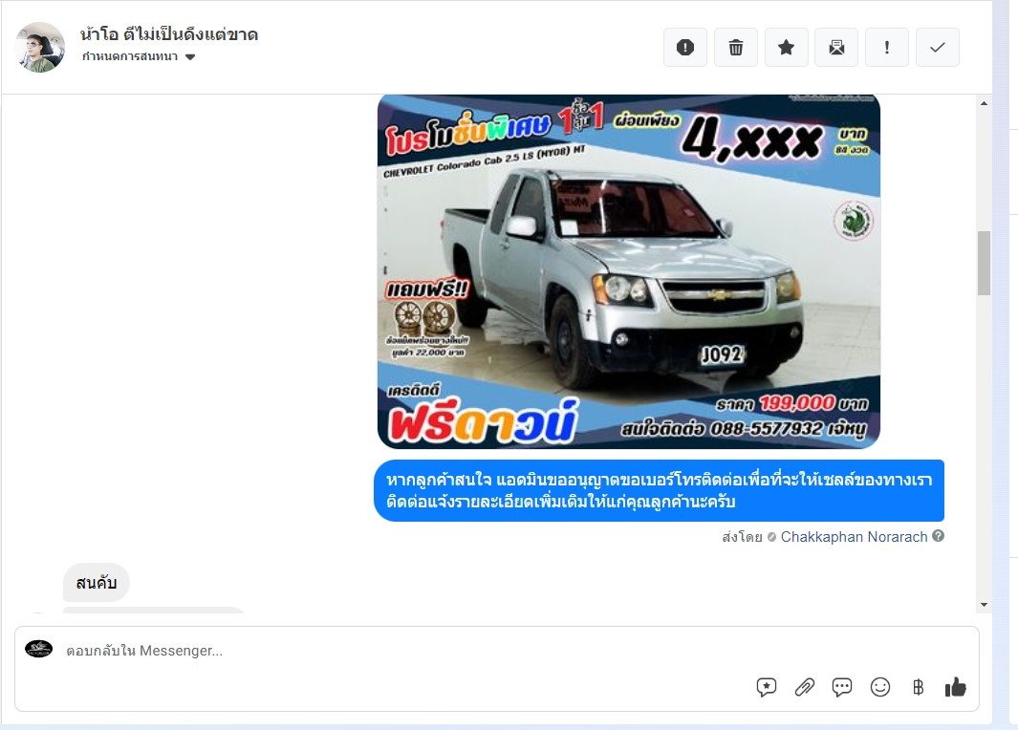Show help info next to sender name
Screen dimensions: 1018x730
pos(938,536)
